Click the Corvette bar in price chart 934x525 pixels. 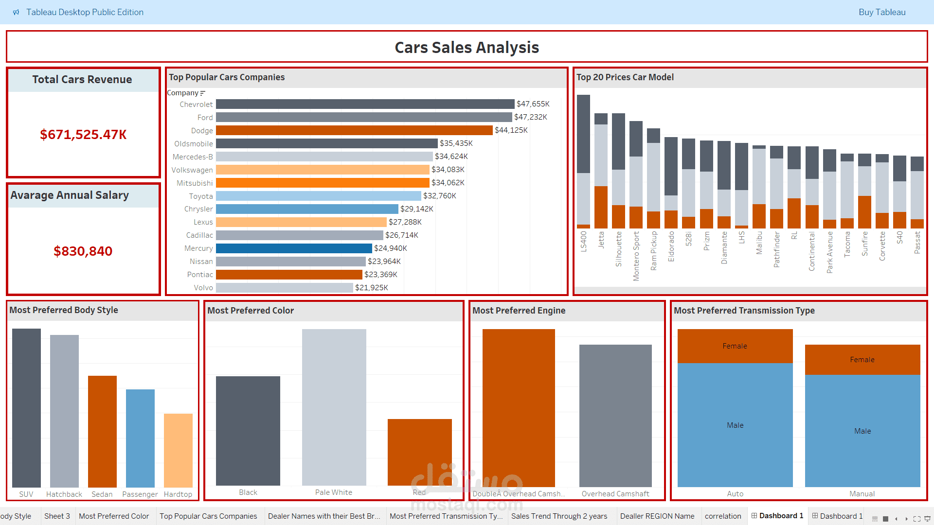pyautogui.click(x=882, y=191)
